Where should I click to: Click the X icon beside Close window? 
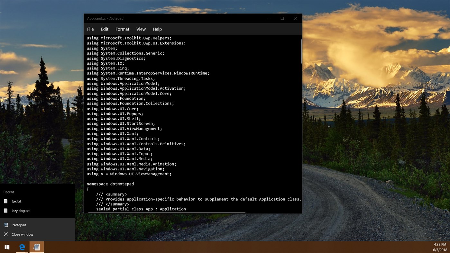[5, 234]
